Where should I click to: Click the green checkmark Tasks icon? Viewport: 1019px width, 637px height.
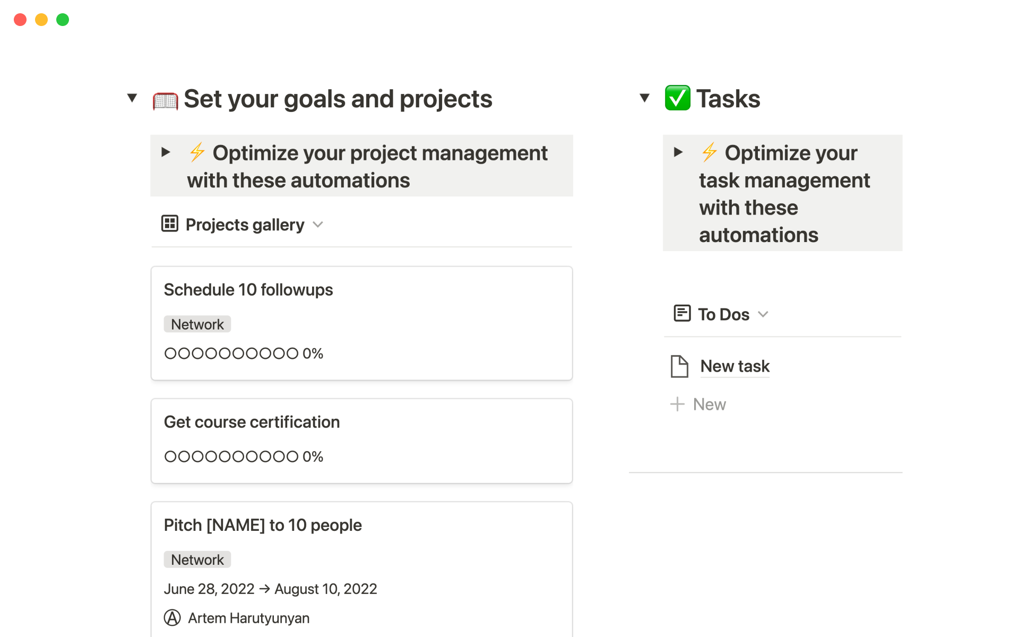(x=677, y=98)
